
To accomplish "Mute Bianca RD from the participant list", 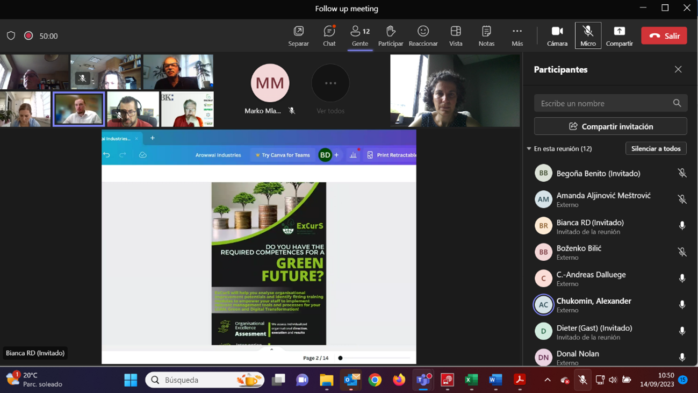I will click(682, 226).
